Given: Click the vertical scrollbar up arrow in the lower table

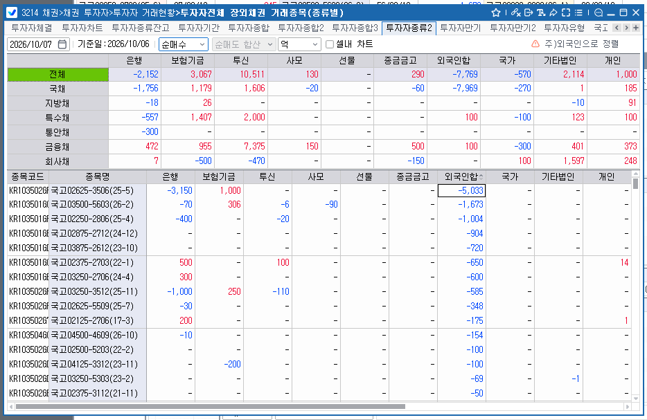Looking at the screenshot, I should click(x=635, y=174).
